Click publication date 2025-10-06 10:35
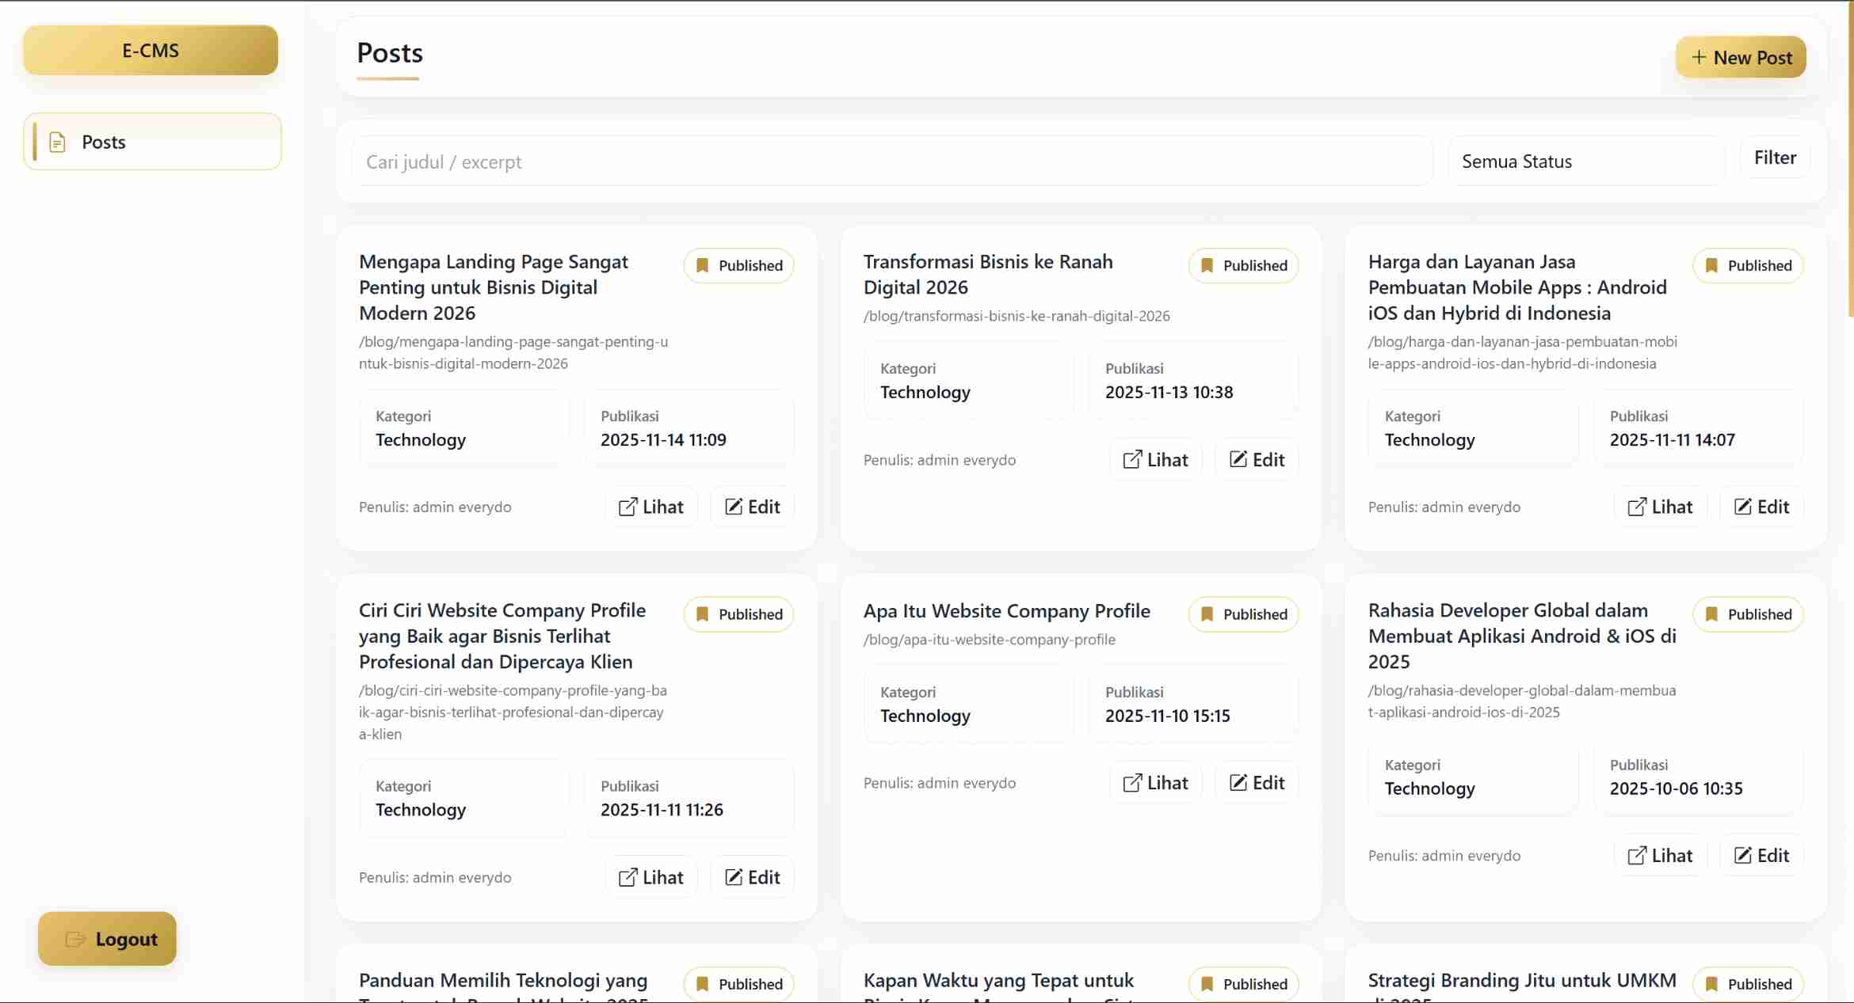The image size is (1854, 1003). click(1676, 788)
